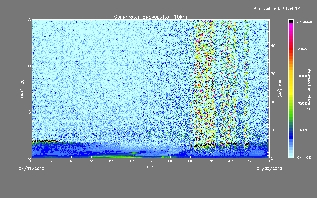Click the end date "04/20/2012"

pos(269,169)
